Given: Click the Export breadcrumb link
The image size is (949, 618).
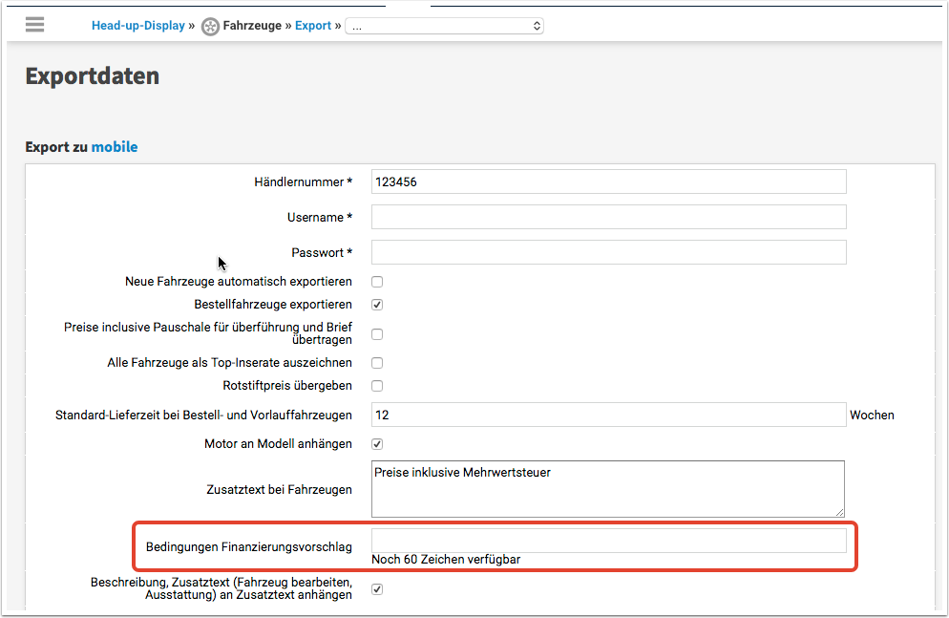Looking at the screenshot, I should (312, 26).
